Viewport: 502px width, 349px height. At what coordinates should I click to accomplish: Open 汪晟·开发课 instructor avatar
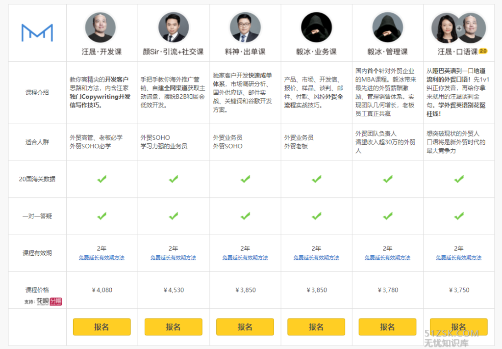(x=101, y=27)
